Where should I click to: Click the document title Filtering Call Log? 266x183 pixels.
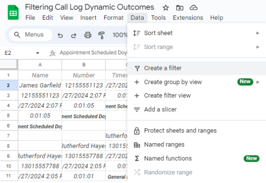click(x=89, y=7)
